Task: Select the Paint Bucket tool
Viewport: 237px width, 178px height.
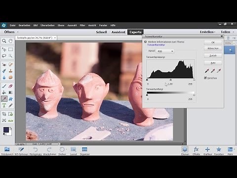Action: tap(4, 92)
